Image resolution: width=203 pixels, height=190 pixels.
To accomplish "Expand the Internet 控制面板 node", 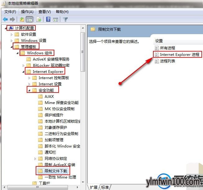I will [x=29, y=78].
